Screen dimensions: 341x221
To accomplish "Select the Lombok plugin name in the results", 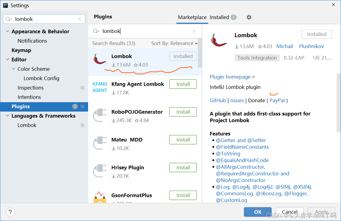I will (122, 56).
